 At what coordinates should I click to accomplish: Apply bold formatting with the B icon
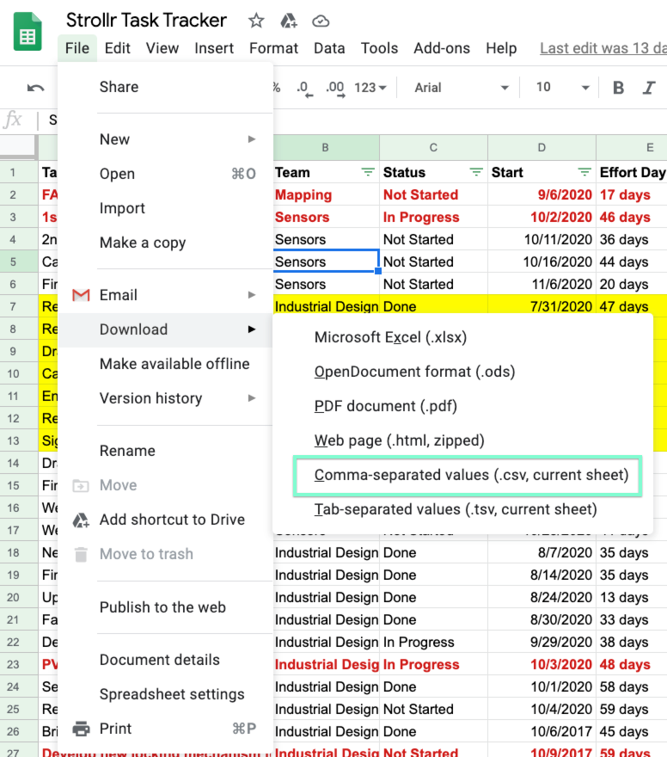tap(618, 88)
